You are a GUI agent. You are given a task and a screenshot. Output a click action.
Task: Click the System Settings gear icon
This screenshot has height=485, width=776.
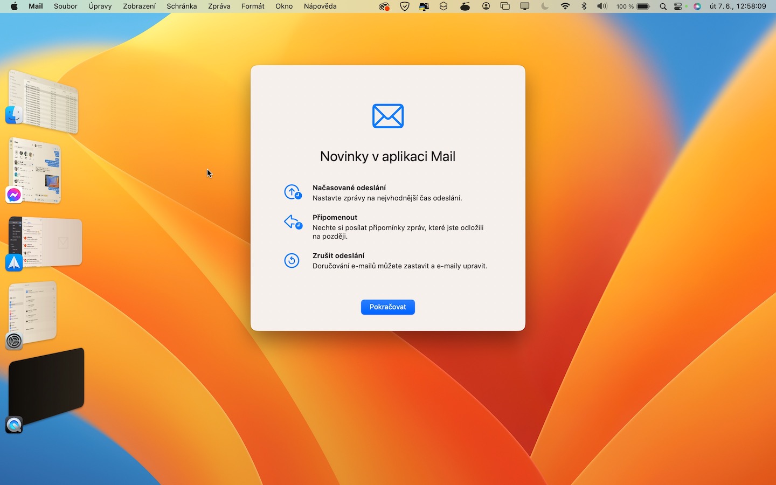14,341
